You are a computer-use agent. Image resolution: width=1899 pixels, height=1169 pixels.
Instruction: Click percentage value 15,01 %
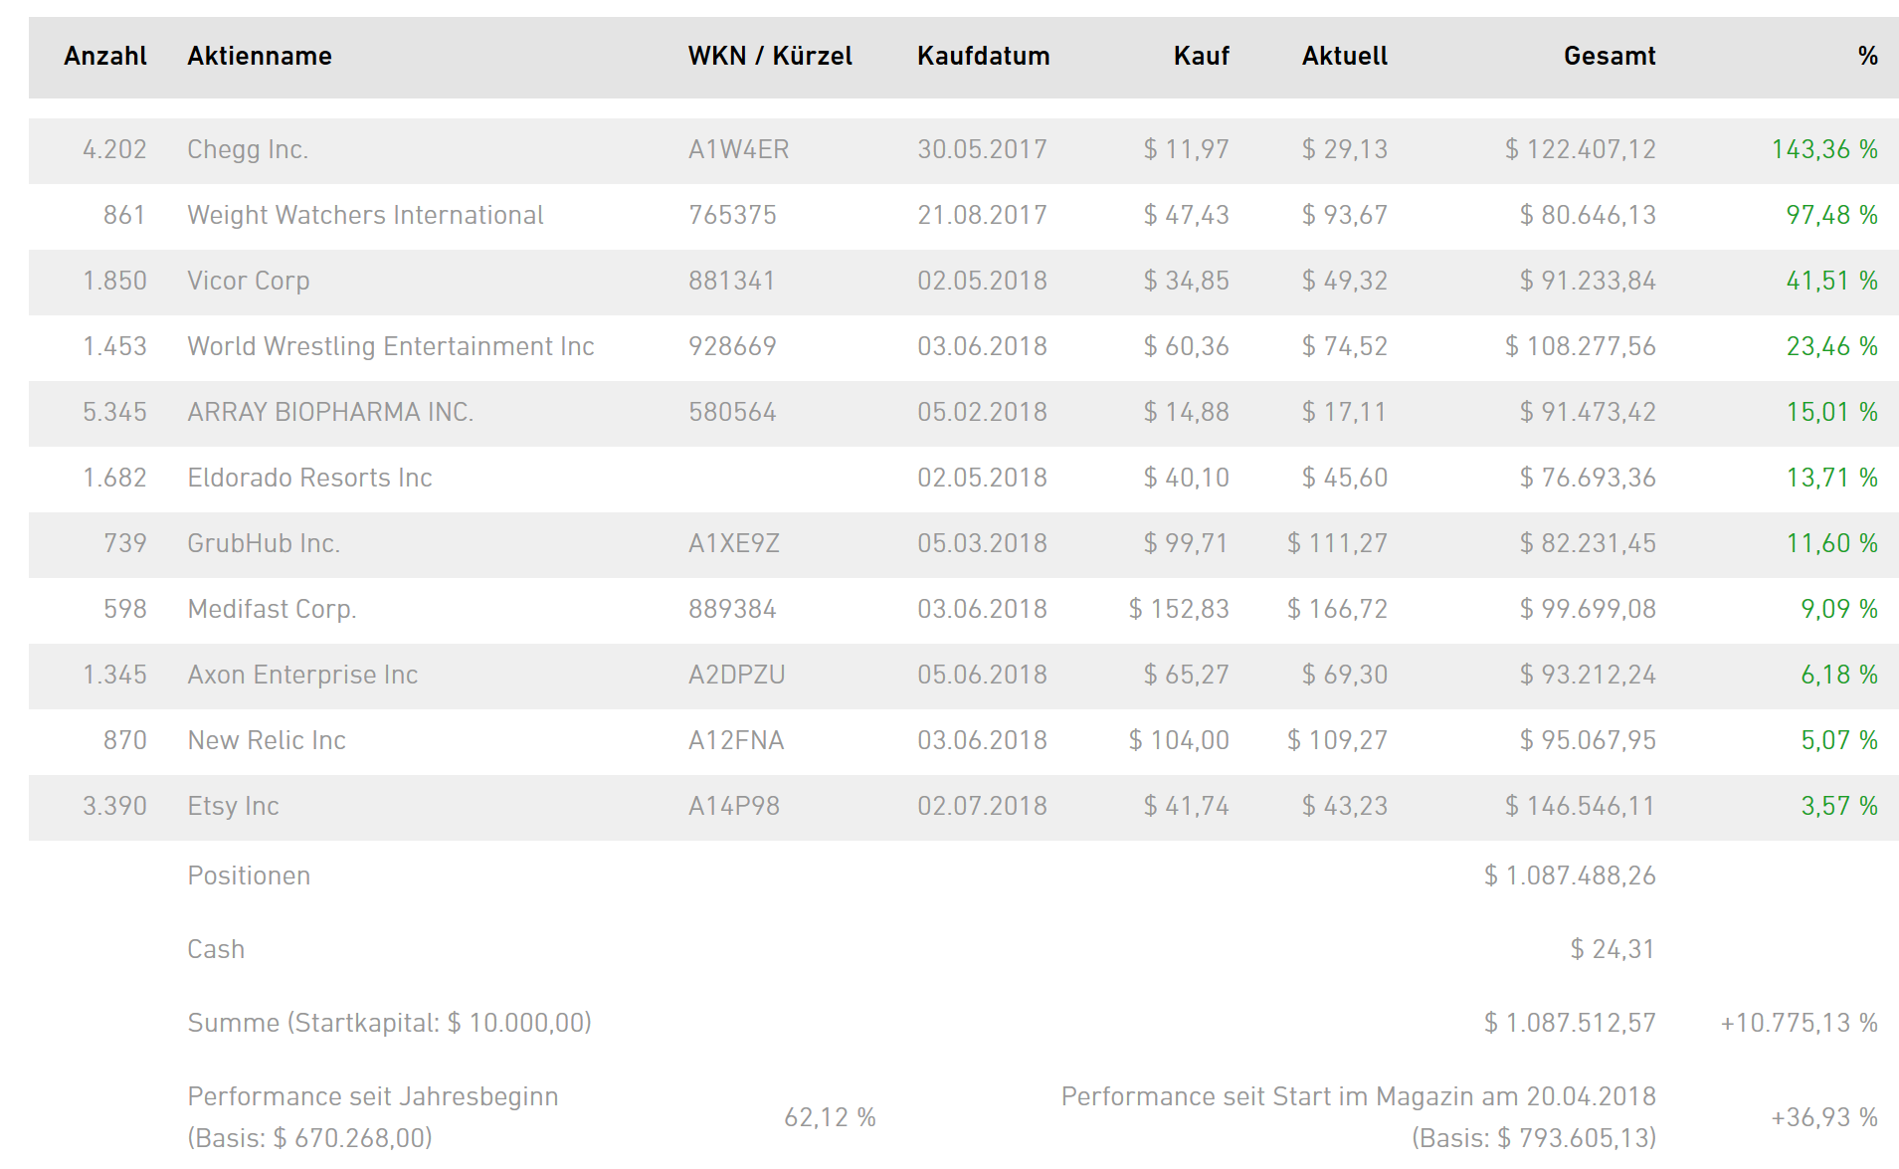[1831, 412]
